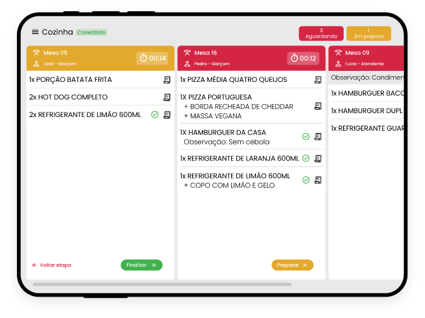Click the COPO COM LIMÃO E GELO add-on
The height and width of the screenshot is (318, 425).
(x=229, y=185)
